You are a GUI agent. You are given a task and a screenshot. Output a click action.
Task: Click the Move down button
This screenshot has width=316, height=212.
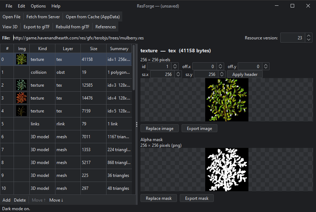coord(56,200)
